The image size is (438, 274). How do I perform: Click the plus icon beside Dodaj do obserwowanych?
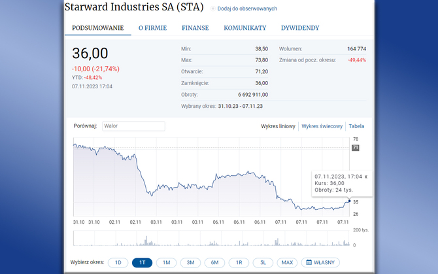point(213,9)
